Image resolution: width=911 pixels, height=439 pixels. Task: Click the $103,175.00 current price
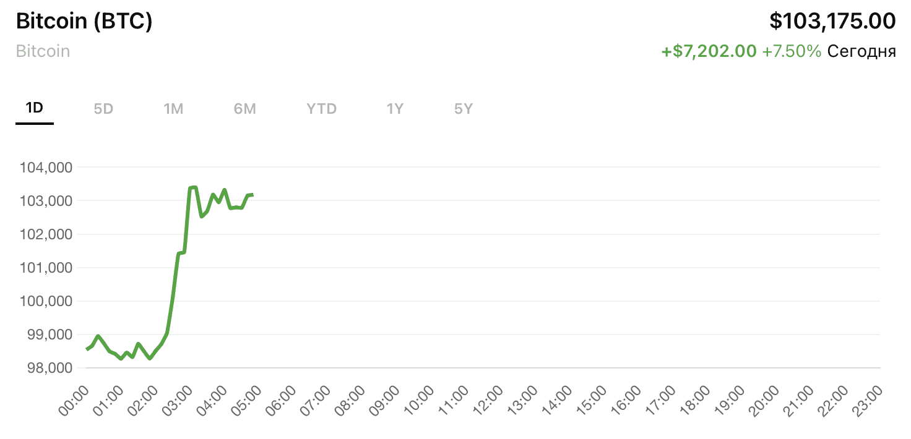tap(832, 21)
